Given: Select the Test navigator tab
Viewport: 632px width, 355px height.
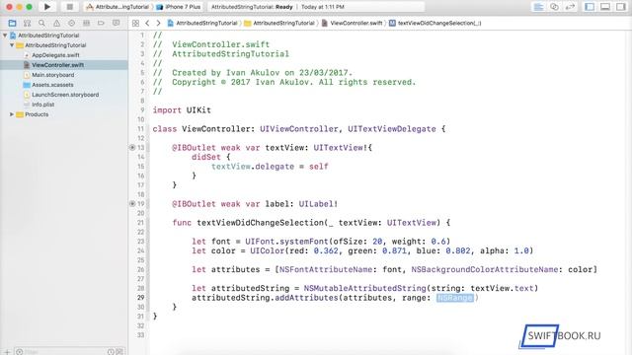Looking at the screenshot, I should [71, 23].
